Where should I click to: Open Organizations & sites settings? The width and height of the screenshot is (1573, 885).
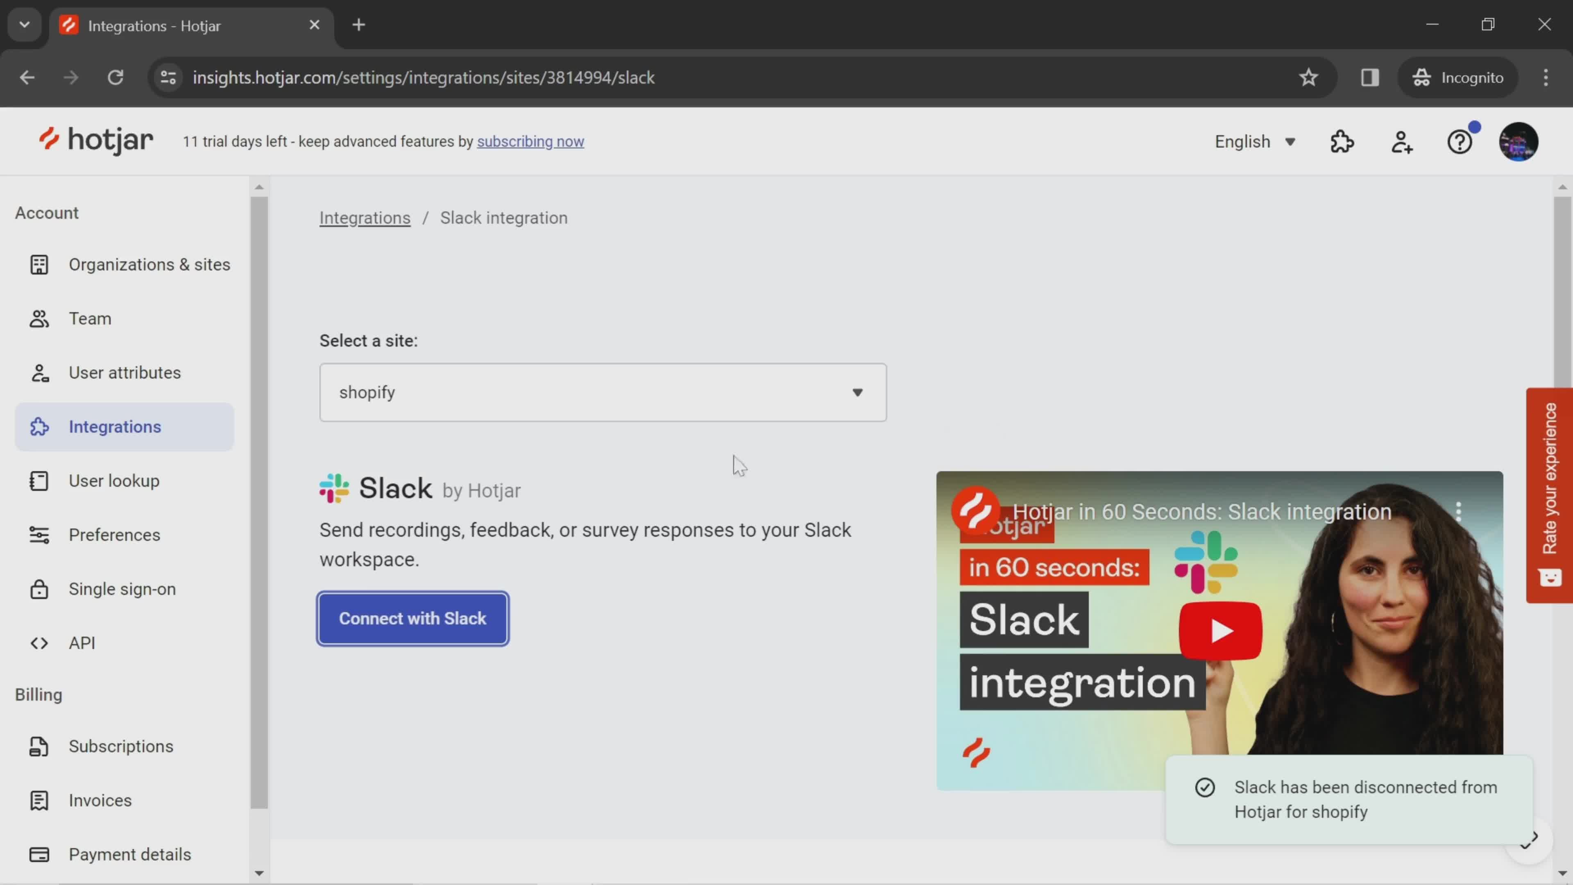(x=125, y=264)
